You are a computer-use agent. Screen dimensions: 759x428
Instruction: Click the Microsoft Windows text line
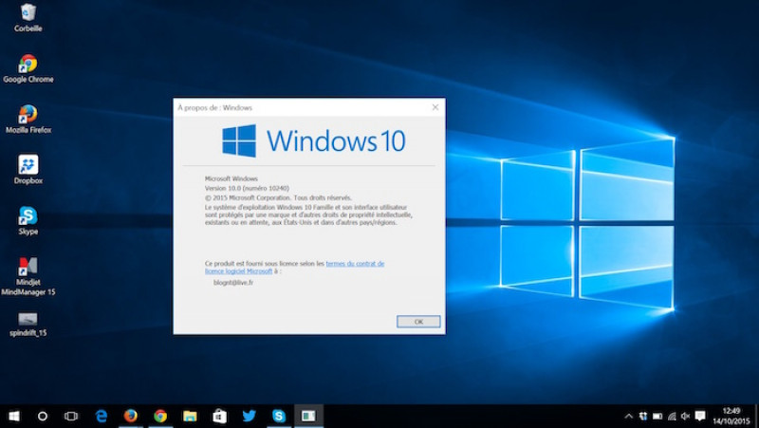click(x=231, y=178)
